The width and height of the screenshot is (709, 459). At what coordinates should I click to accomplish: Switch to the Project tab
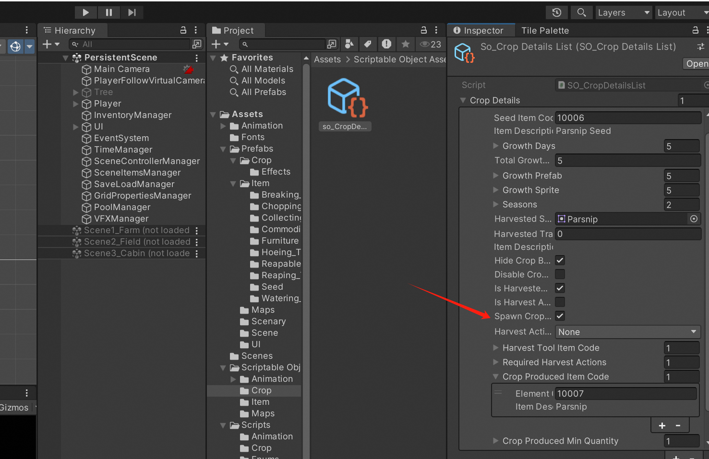pyautogui.click(x=233, y=30)
